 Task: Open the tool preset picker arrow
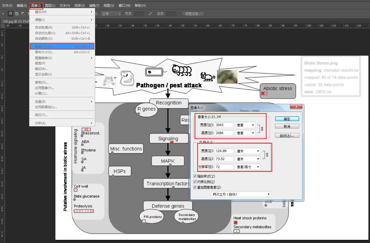pos(3,14)
